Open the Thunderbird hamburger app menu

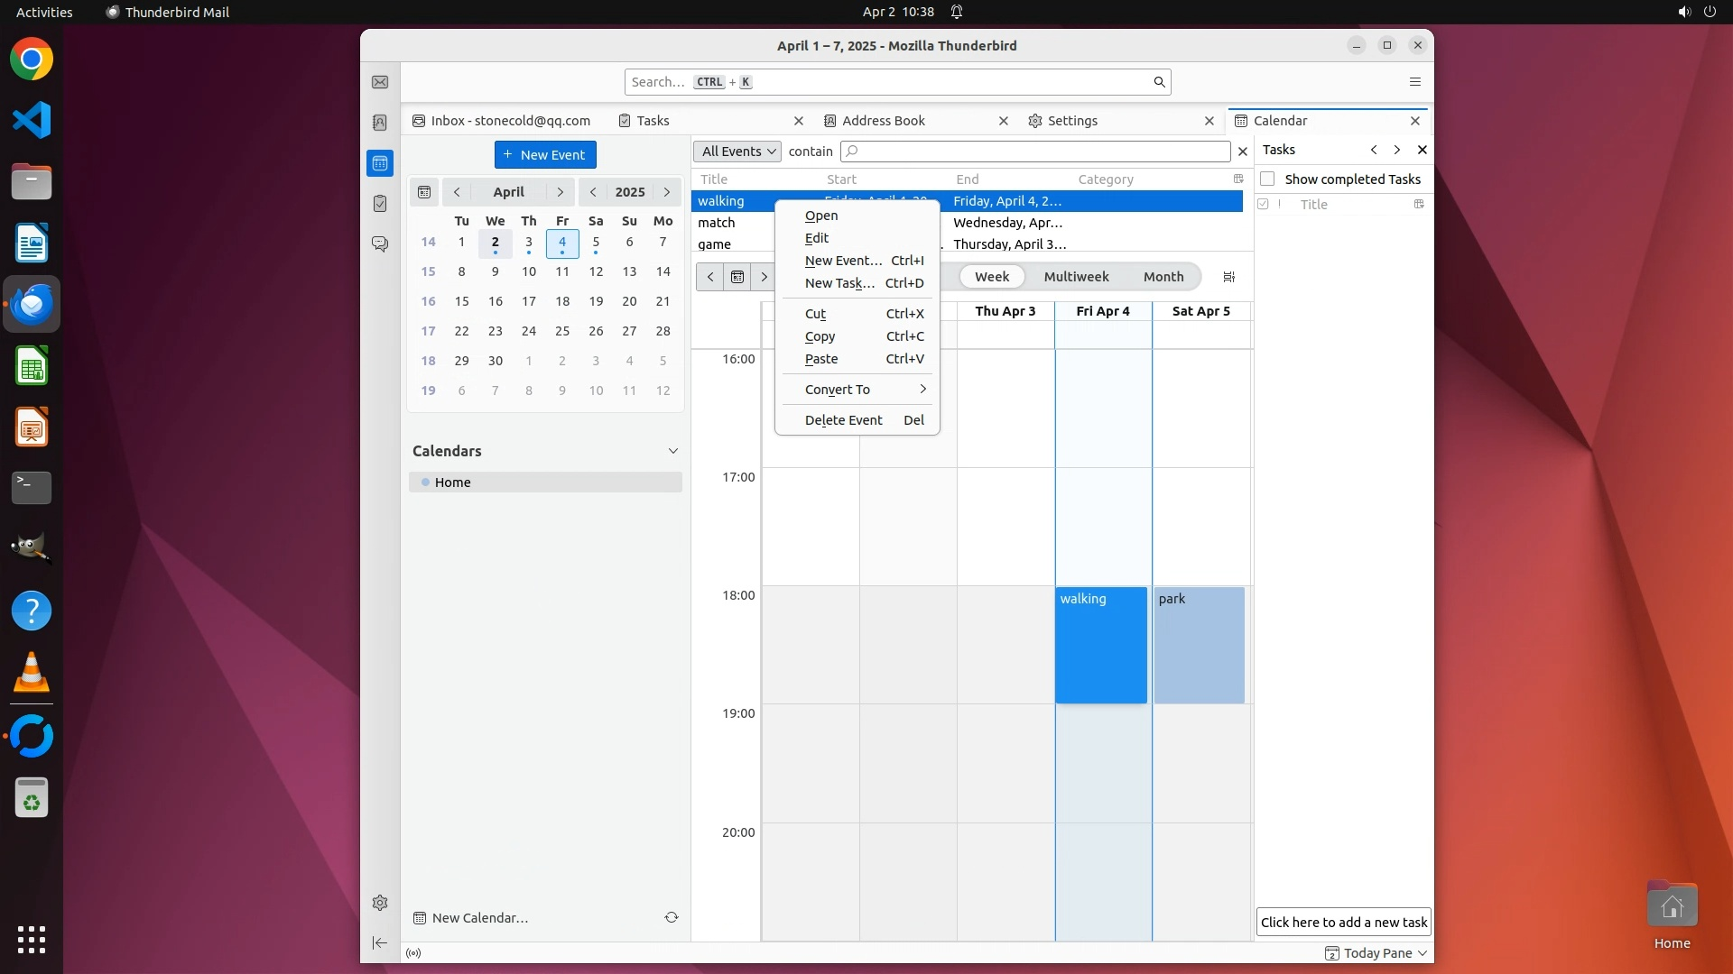1414,82
